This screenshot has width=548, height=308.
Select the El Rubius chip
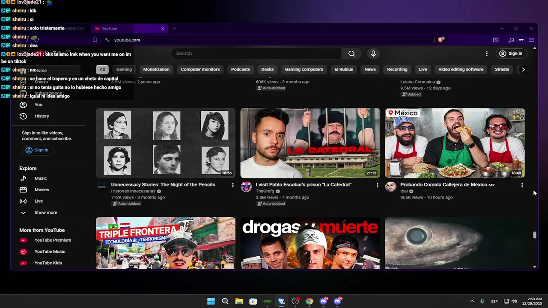pos(344,69)
